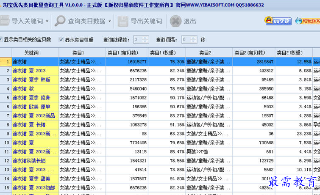Open the QQ交谈 chat button

[278, 21]
